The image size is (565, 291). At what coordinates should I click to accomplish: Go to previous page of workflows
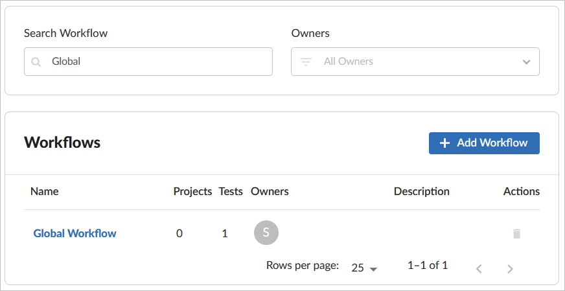[x=479, y=268]
